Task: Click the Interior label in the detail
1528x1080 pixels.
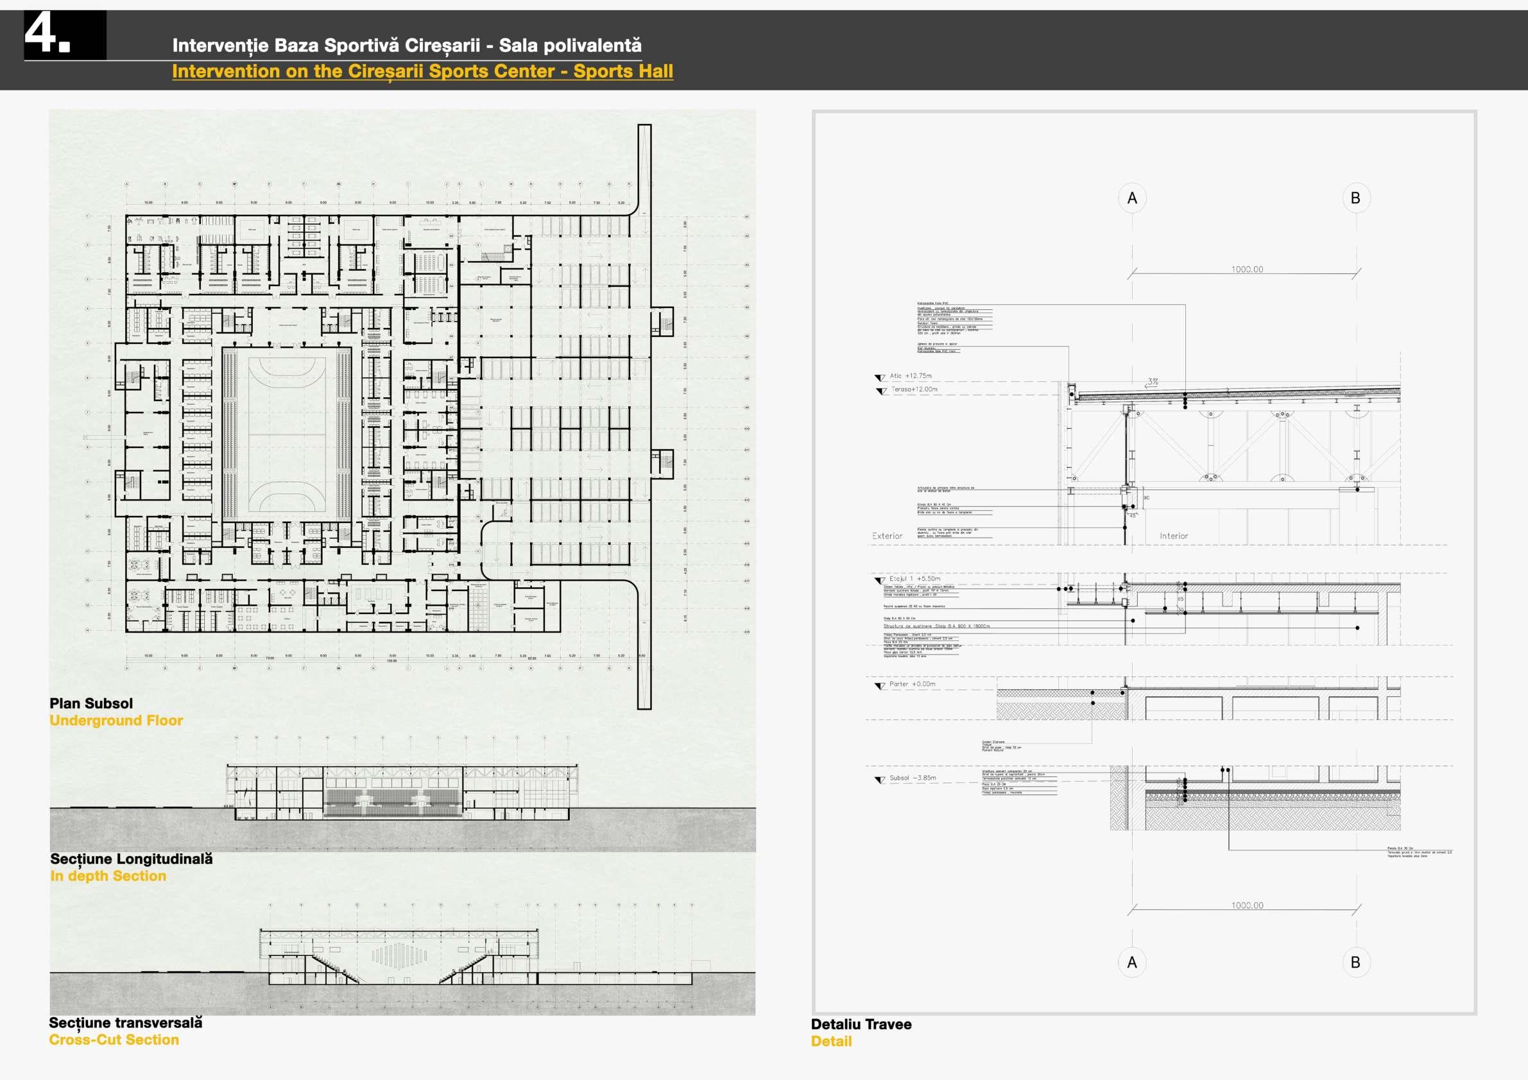Action: pyautogui.click(x=1173, y=536)
